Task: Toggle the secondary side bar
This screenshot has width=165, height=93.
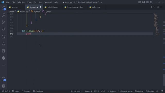Action: [x=147, y=2]
